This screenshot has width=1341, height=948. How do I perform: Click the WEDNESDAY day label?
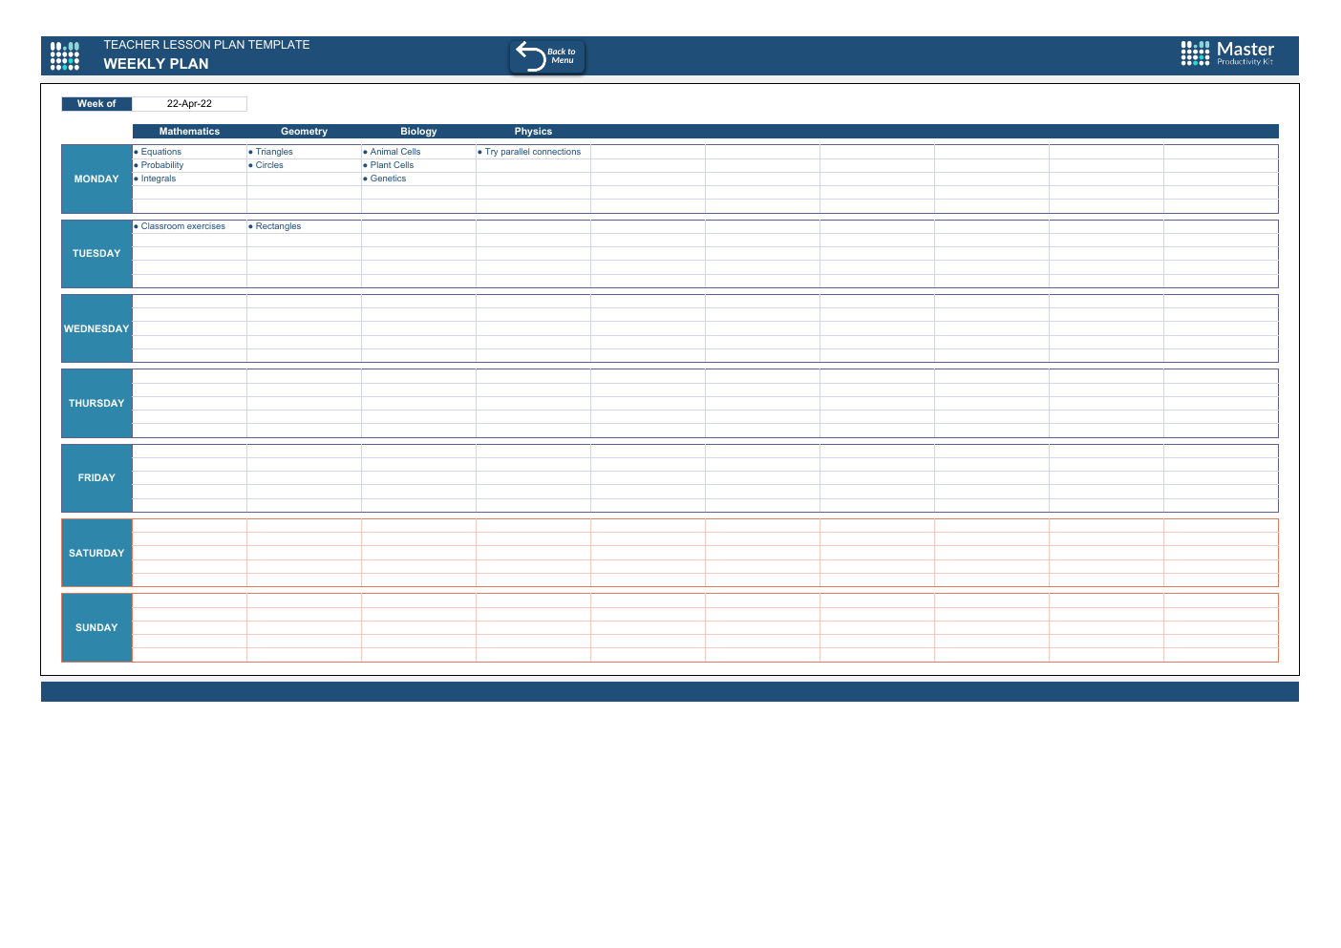(x=96, y=328)
